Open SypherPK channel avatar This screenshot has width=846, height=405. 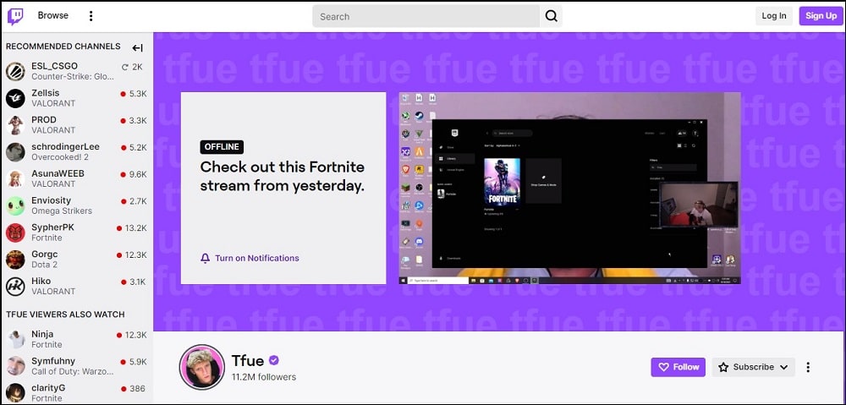[15, 233]
